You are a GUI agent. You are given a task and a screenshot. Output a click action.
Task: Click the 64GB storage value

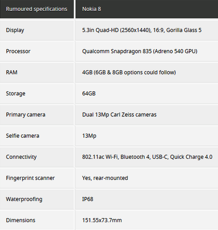pos(88,93)
